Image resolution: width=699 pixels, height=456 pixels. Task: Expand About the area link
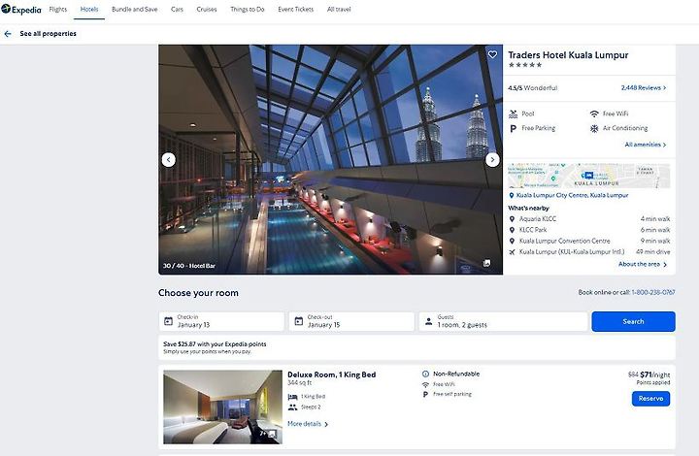tap(643, 264)
